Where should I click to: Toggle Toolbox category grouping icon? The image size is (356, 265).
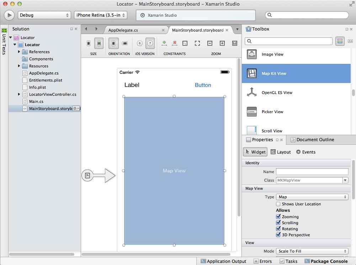point(340,41)
